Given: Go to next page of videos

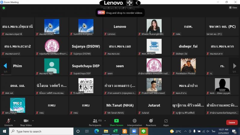Looking at the screenshot, I should point(235,66).
